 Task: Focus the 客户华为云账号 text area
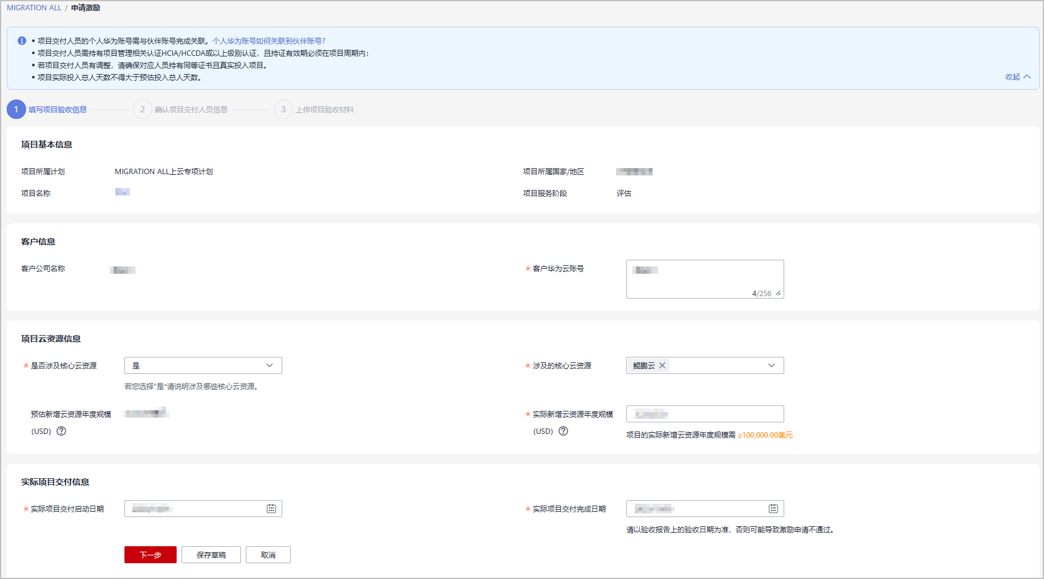coord(704,279)
